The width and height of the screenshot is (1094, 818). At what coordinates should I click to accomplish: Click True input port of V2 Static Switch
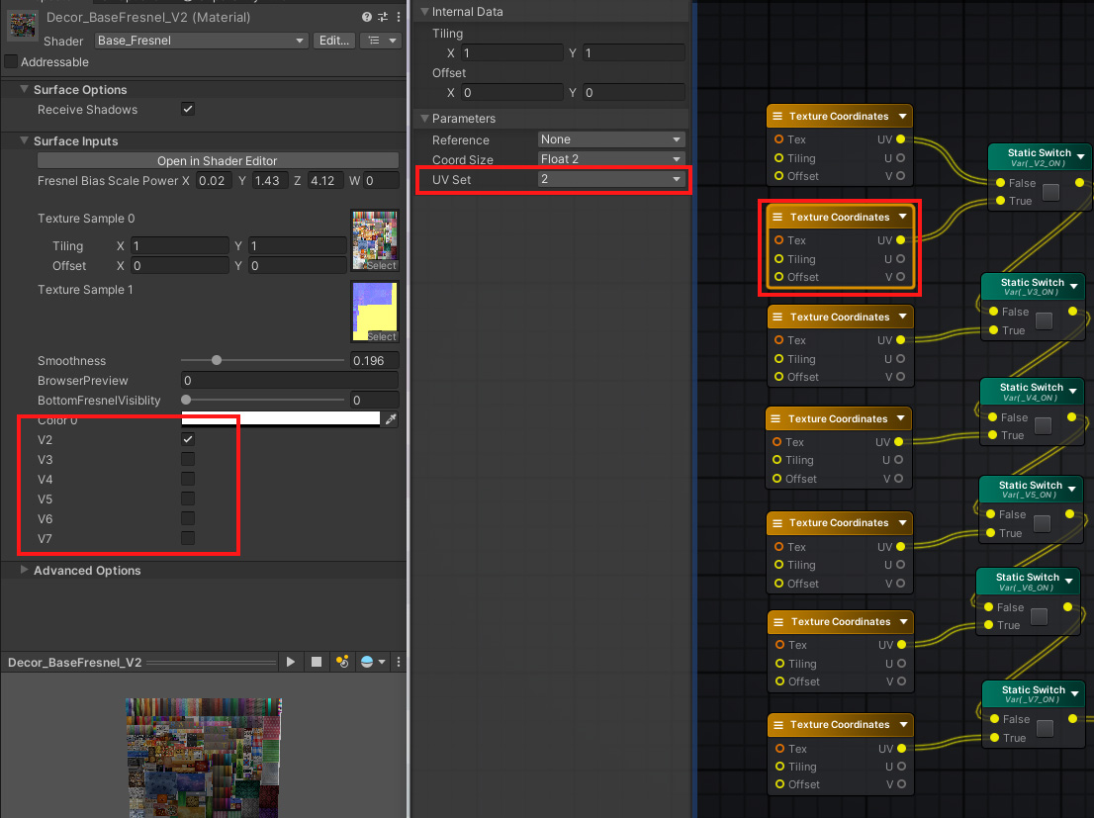(x=1000, y=201)
